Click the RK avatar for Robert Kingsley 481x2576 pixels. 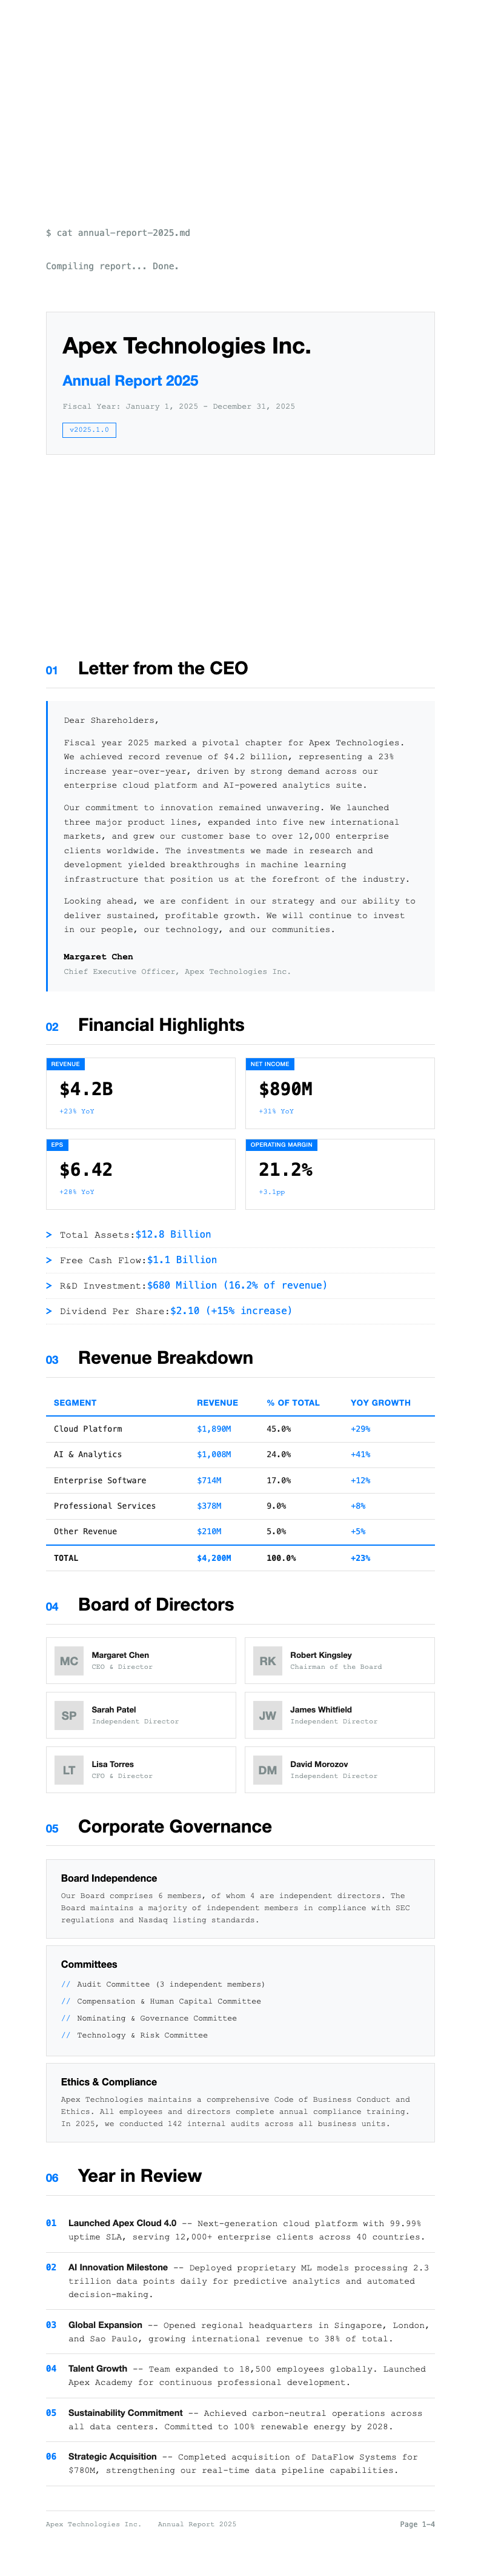point(268,1660)
